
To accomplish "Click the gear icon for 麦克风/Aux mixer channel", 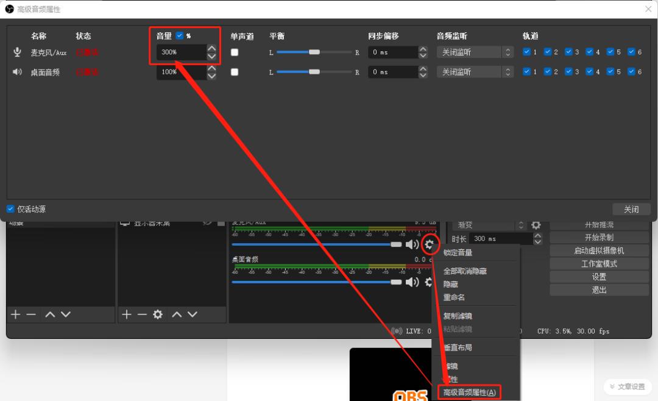I will click(x=430, y=244).
